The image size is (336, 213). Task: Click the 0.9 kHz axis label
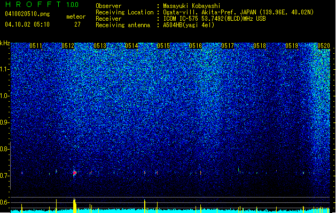(x=5, y=122)
